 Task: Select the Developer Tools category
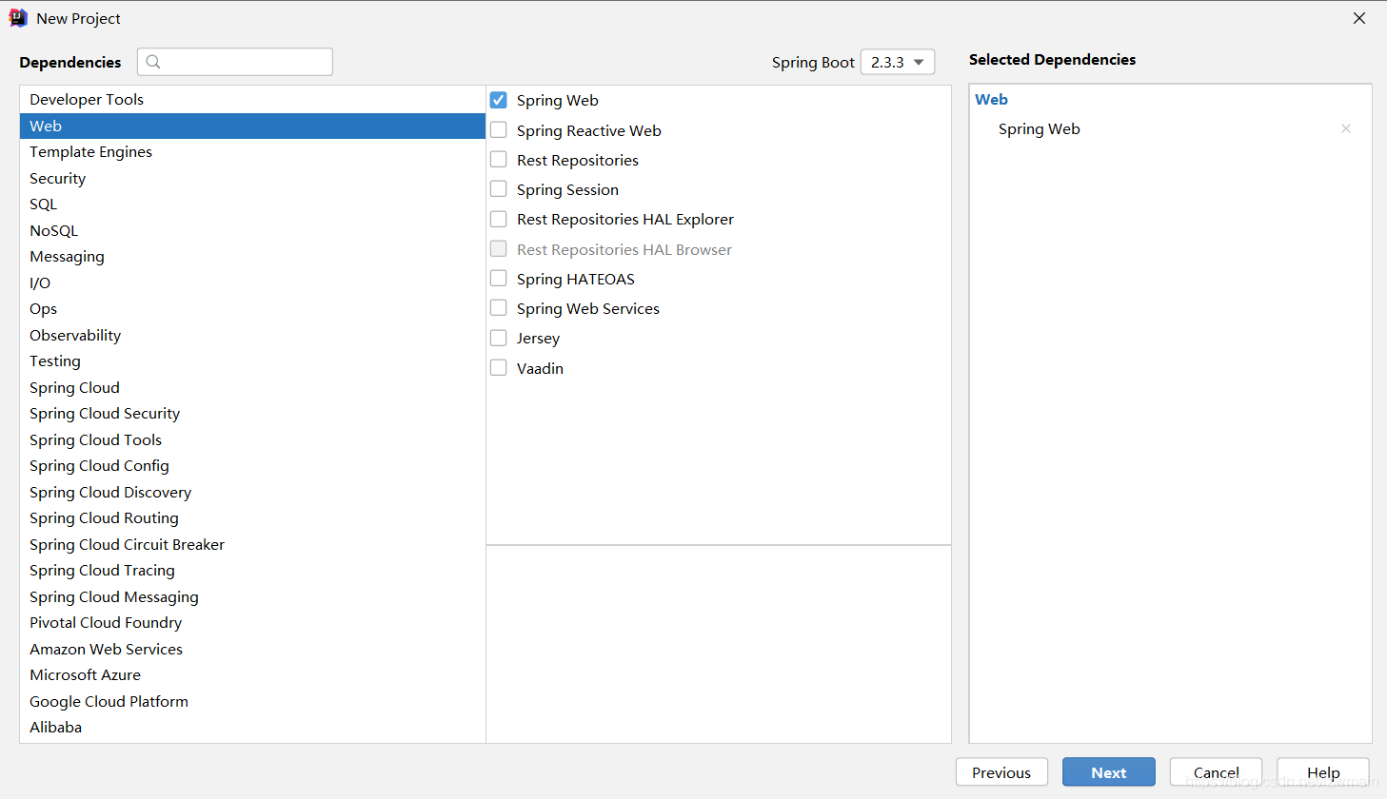(252, 99)
